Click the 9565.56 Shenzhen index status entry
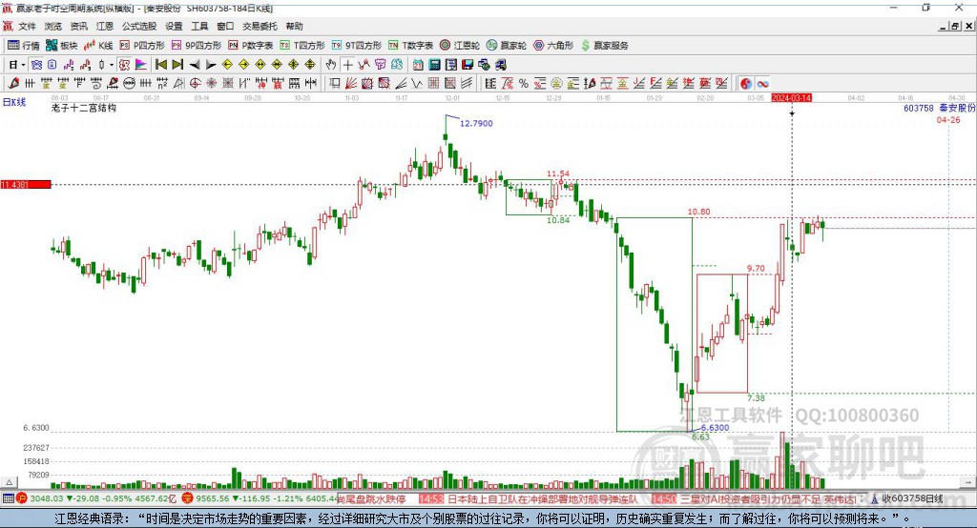977x528 pixels. point(258,498)
